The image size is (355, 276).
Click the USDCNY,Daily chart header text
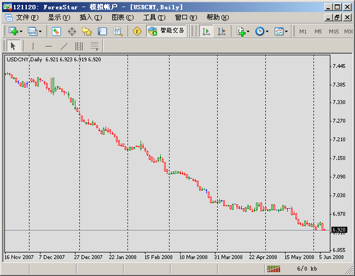[x=24, y=60]
